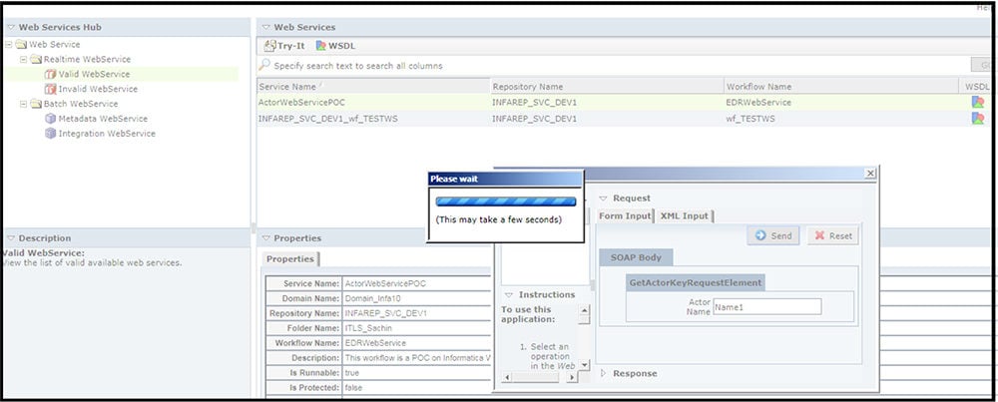Image resolution: width=998 pixels, height=402 pixels.
Task: Click the ITLS_Sachin folder name value
Action: [368, 328]
